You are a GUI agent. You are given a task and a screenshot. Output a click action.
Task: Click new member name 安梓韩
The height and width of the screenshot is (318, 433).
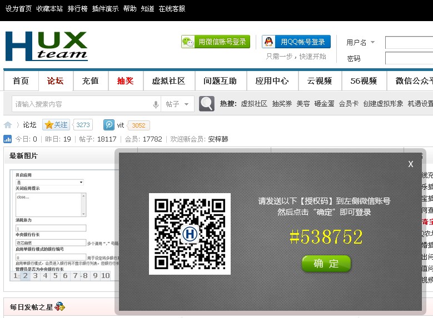[218, 139]
